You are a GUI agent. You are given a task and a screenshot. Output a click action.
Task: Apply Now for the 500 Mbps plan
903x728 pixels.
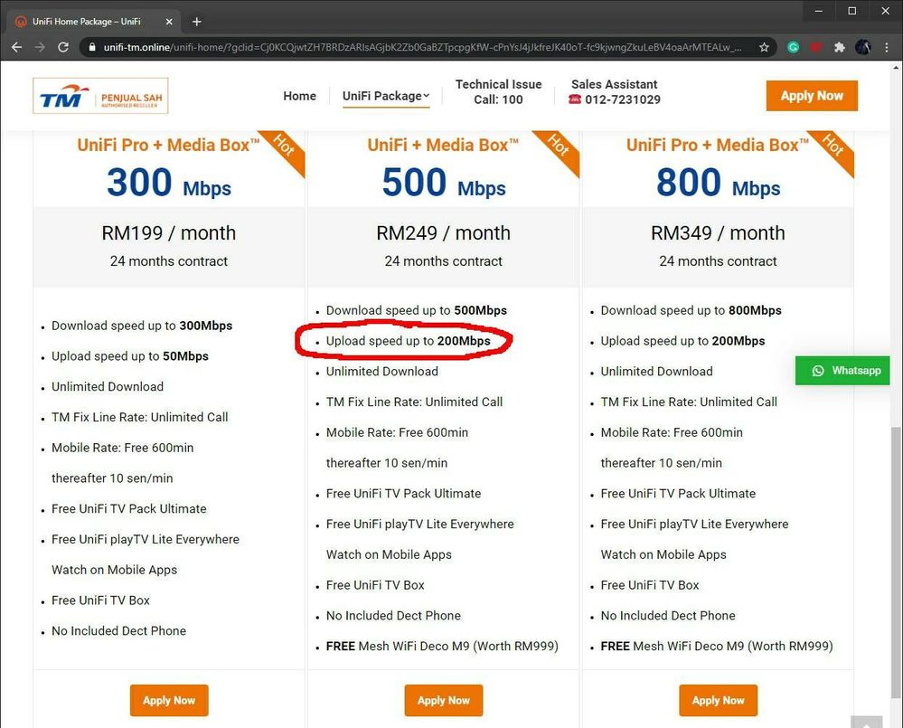(x=443, y=700)
